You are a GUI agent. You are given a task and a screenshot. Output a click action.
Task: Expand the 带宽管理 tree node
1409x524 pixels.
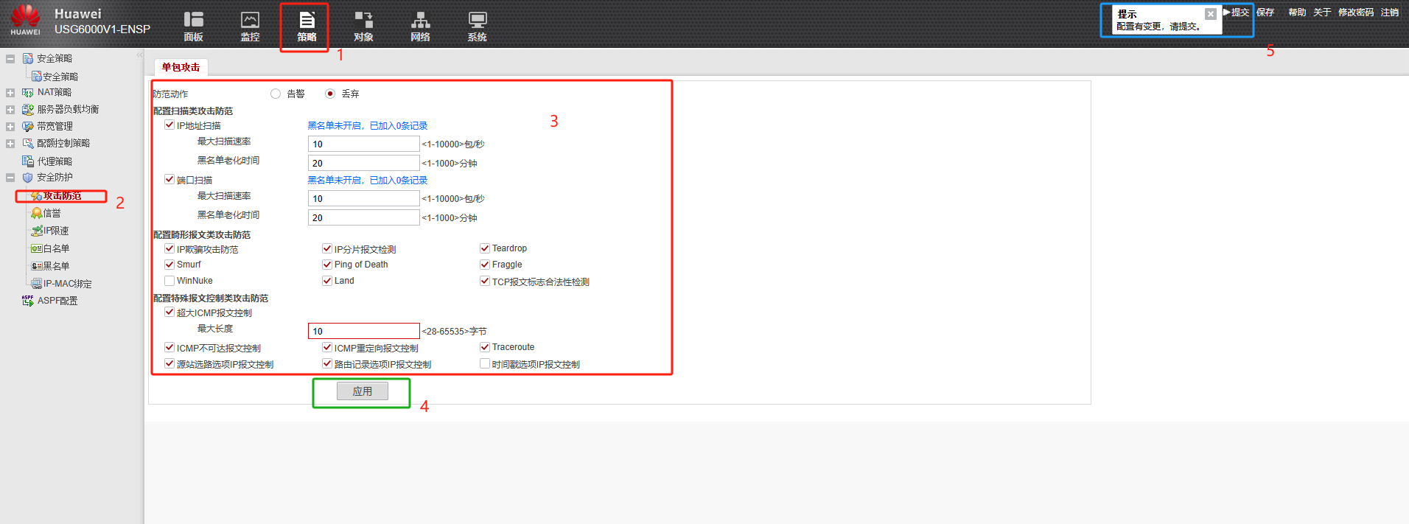tap(10, 127)
